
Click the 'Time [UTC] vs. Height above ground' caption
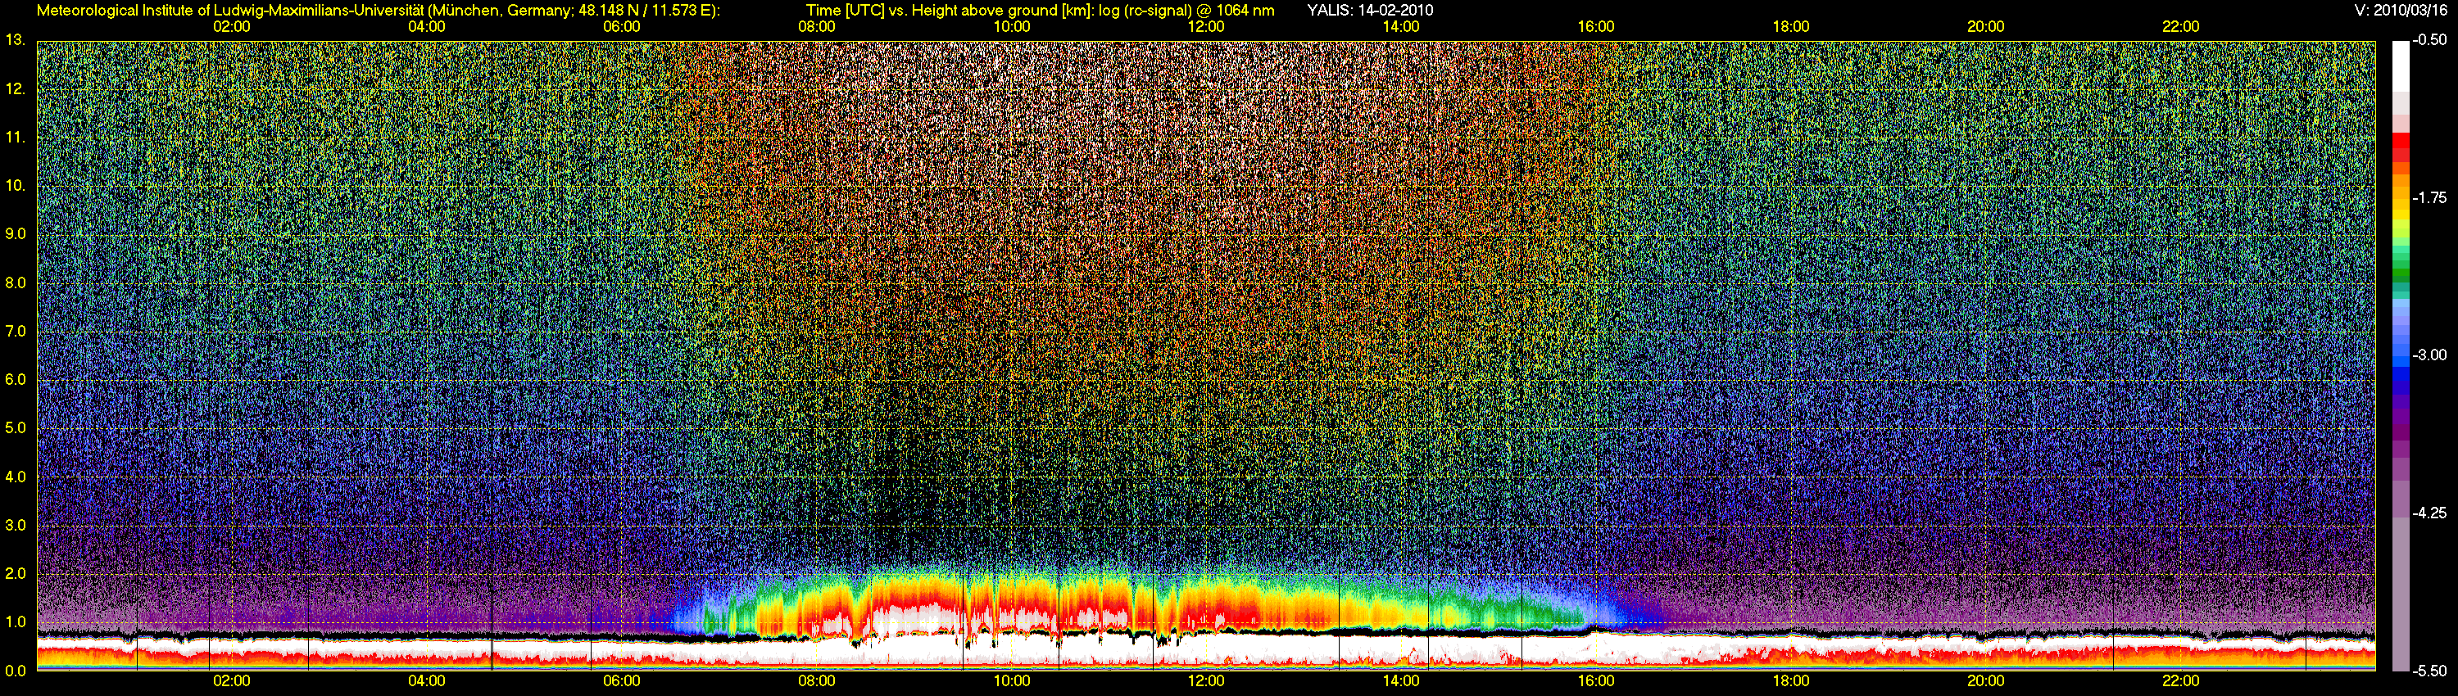[1040, 11]
